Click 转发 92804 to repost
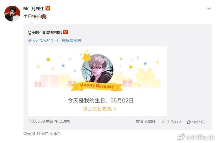Screen dimensions: 217x143 [145, 122]
